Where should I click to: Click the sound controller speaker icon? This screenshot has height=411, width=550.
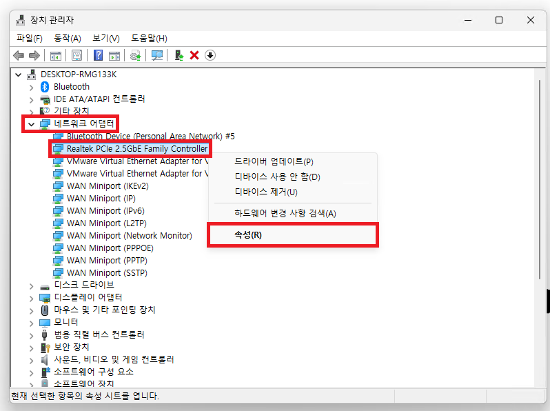click(44, 360)
